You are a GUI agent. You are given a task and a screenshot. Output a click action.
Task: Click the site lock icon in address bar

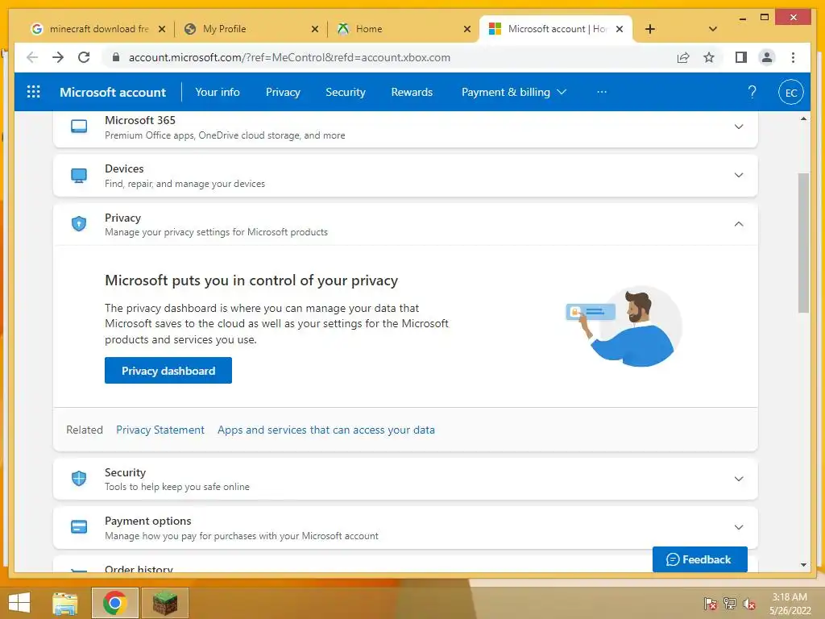(x=116, y=57)
